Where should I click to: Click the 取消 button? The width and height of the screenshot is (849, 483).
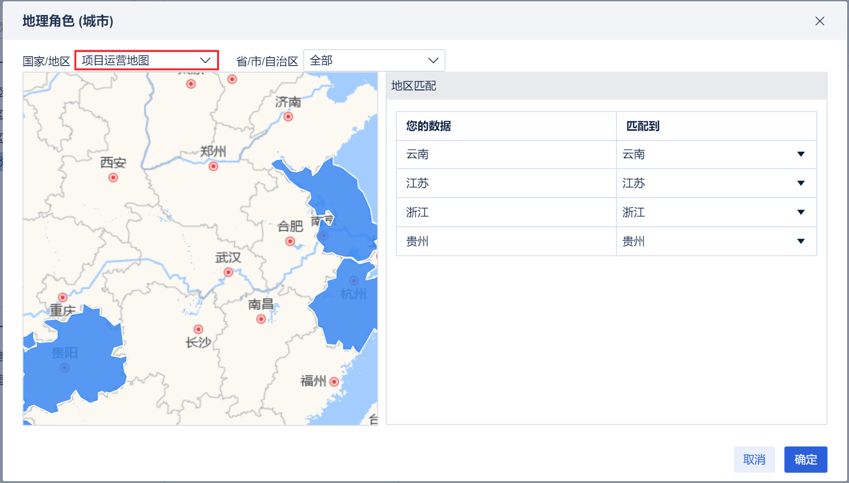754,460
